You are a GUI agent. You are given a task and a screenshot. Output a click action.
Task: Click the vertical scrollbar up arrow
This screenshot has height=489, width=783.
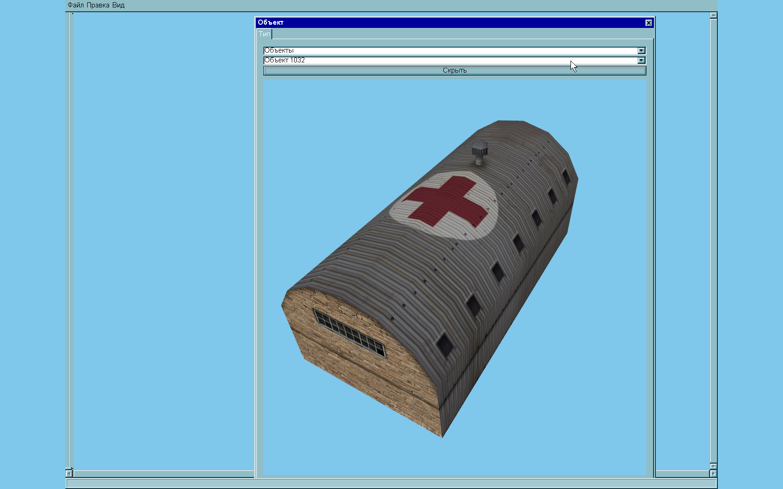pyautogui.click(x=714, y=15)
